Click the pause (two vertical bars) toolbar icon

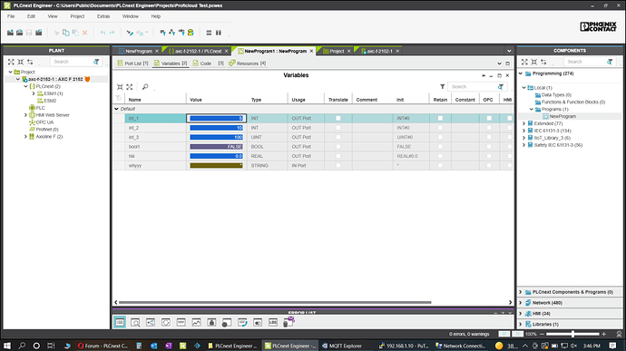click(219, 33)
